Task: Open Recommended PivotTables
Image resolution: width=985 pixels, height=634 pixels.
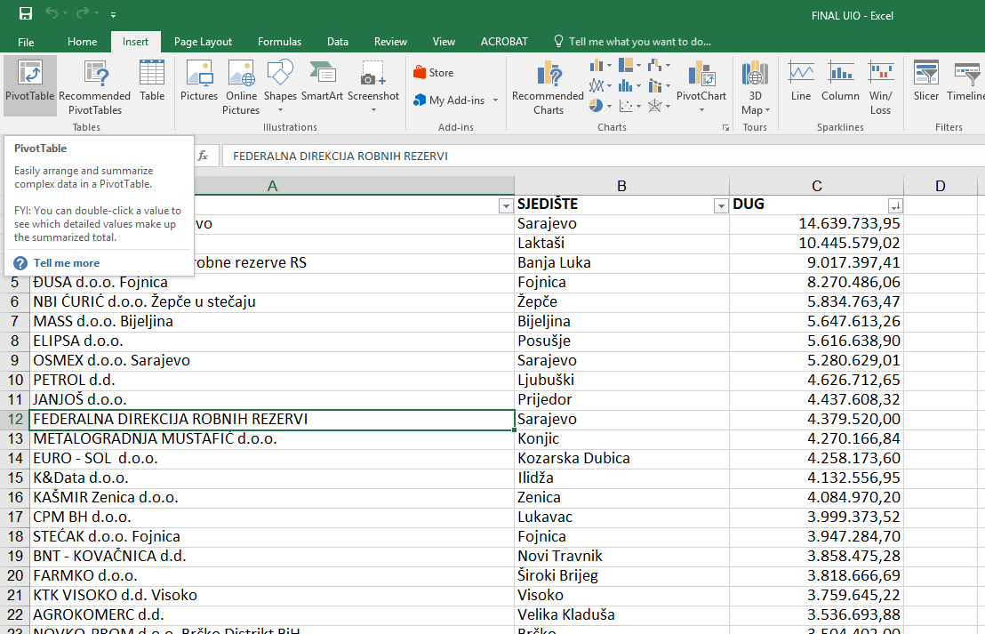Action: pos(95,88)
